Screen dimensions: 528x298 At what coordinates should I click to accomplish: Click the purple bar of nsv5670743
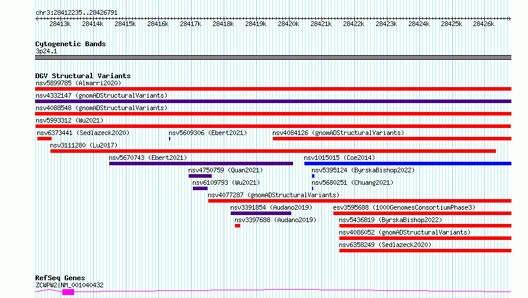click(x=201, y=164)
